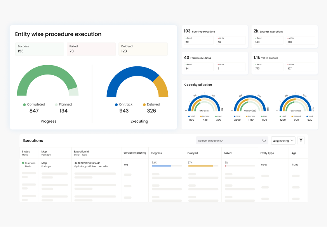The image size is (327, 227).
Task: Click the CPU Cores Used 390 value
Action: (x=219, y=120)
